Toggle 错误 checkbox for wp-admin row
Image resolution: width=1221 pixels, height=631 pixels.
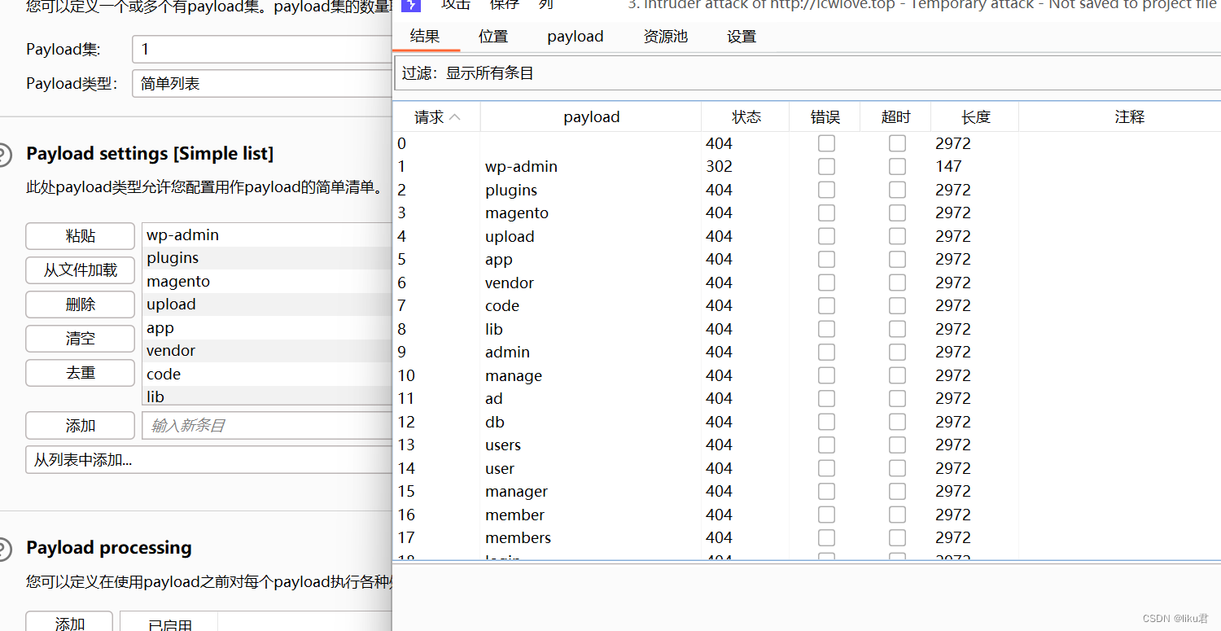tap(826, 167)
